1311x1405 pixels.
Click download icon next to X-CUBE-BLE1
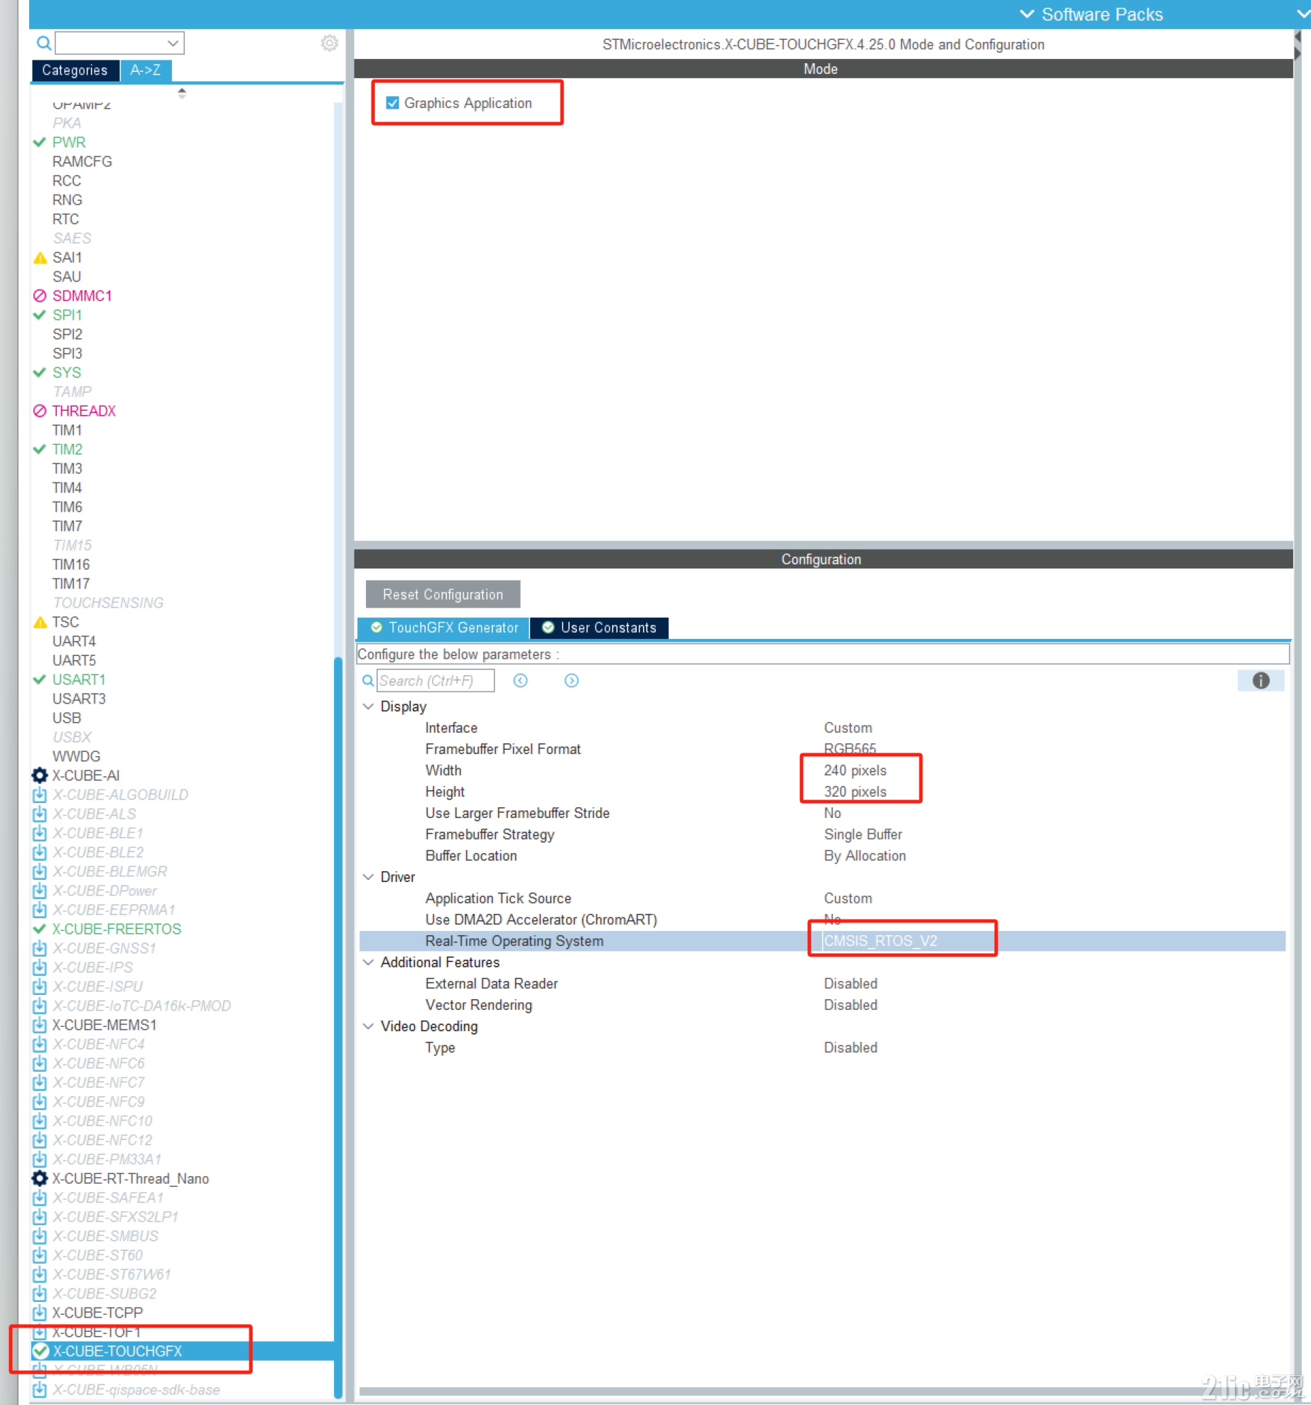40,832
